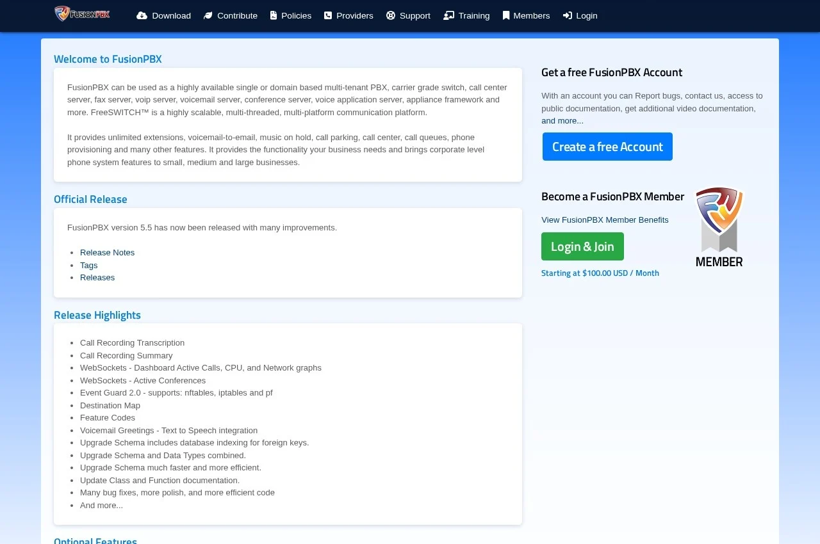
Task: Open the Contribute menu item
Action: [x=231, y=15]
